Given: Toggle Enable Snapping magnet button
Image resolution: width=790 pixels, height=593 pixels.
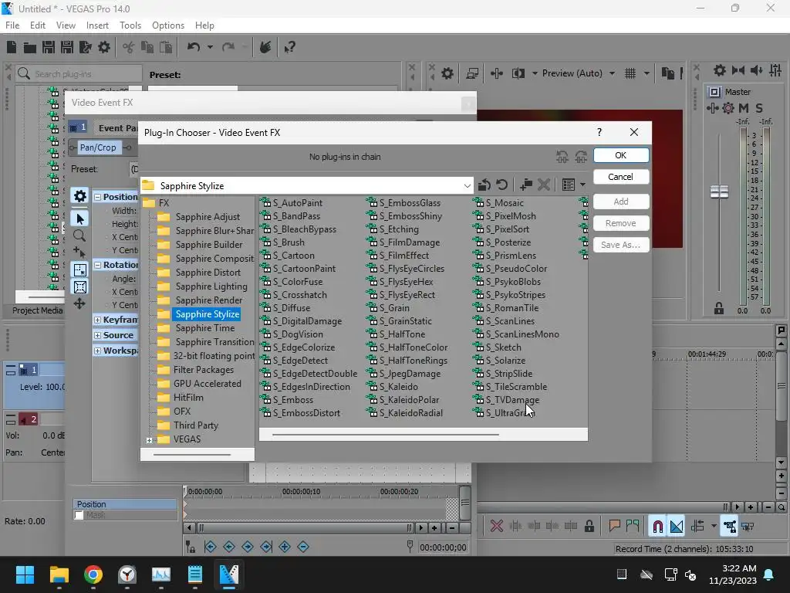Looking at the screenshot, I should 657,527.
